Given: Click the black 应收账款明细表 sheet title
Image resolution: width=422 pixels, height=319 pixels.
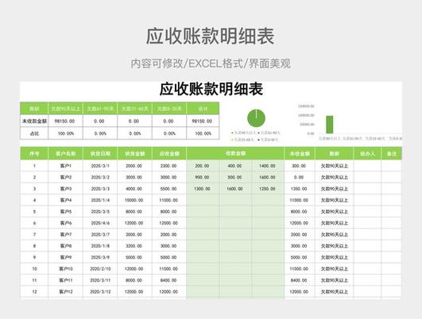Looking at the screenshot, I should [211, 89].
